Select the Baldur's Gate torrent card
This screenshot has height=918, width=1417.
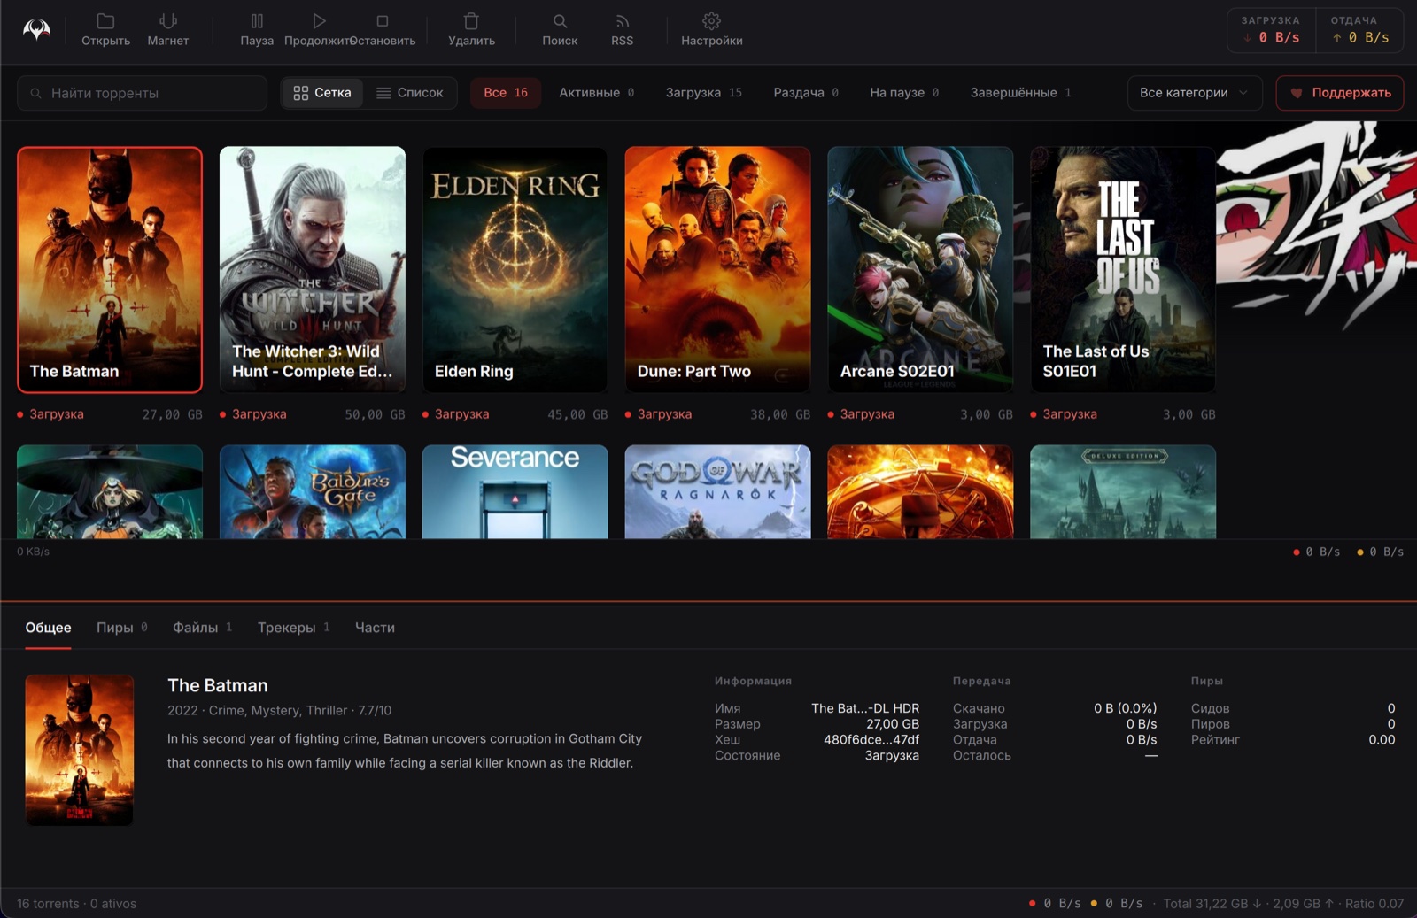[x=313, y=491]
